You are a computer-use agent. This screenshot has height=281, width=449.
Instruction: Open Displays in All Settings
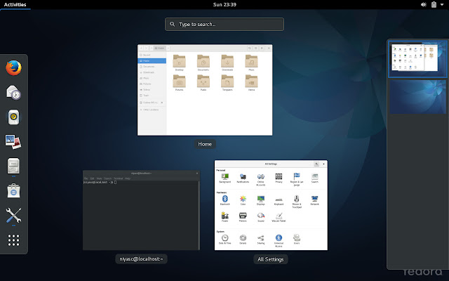click(x=260, y=200)
